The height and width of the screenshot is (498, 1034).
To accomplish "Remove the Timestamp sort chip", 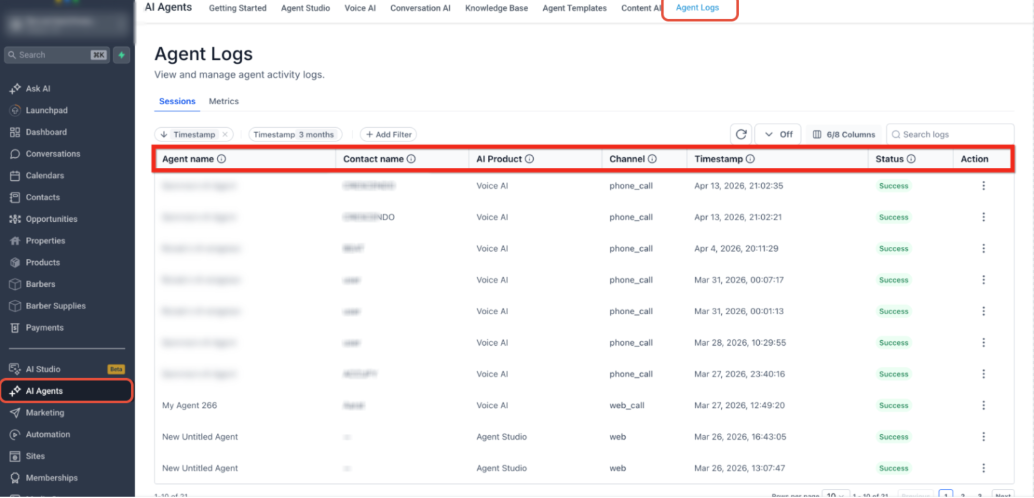I will pyautogui.click(x=225, y=134).
